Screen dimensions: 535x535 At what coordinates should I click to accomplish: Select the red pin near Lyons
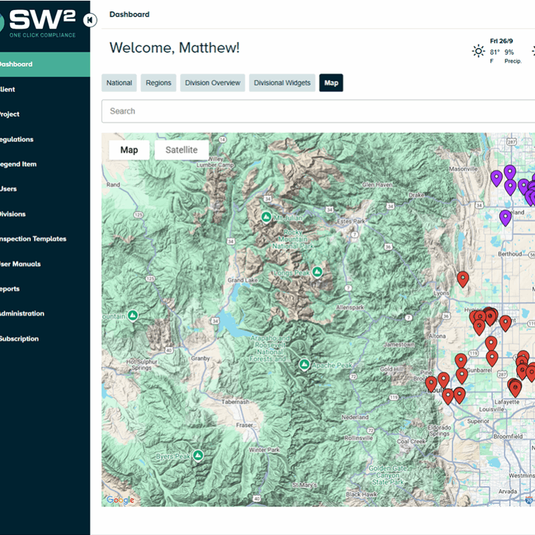coord(462,278)
